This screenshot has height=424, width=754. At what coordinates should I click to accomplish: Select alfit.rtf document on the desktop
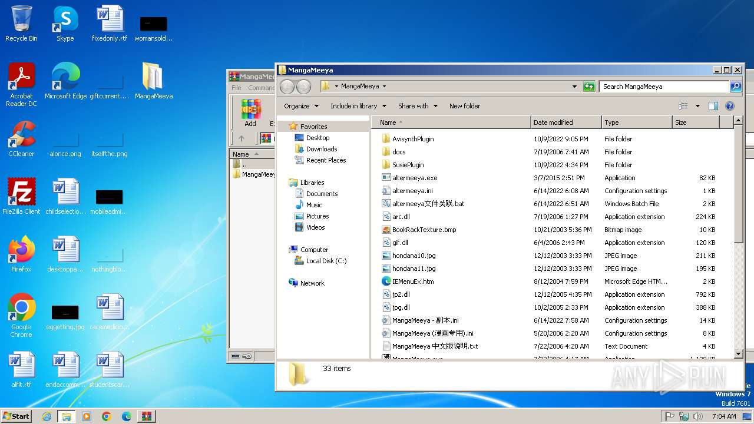click(x=21, y=370)
